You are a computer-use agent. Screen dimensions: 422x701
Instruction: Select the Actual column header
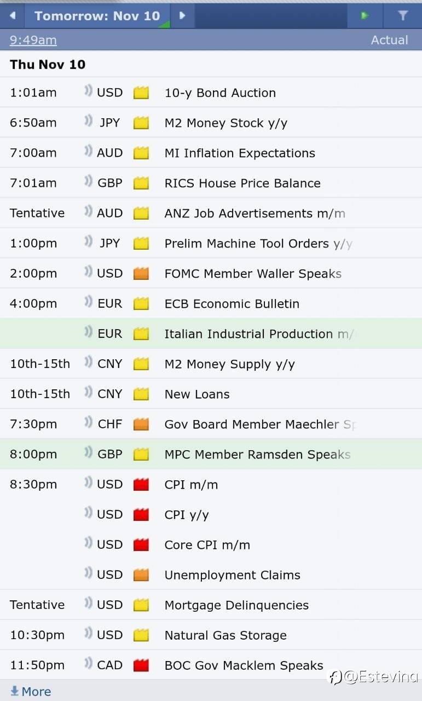click(389, 40)
